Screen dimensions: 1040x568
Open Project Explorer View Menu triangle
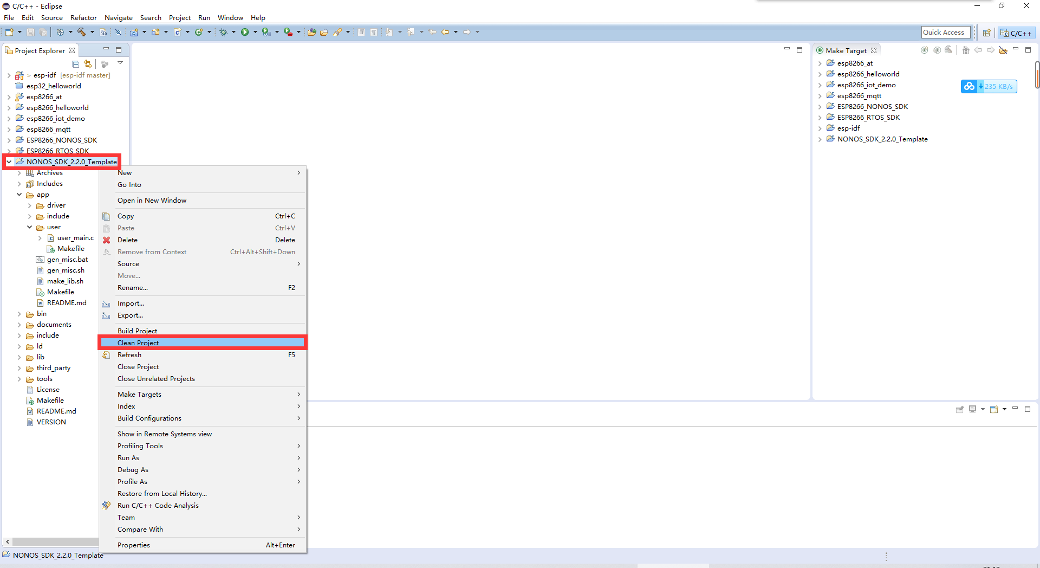click(x=120, y=63)
